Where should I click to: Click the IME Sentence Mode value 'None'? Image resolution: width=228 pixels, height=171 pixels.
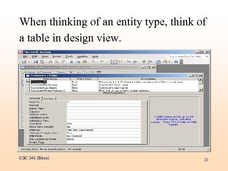point(104,139)
